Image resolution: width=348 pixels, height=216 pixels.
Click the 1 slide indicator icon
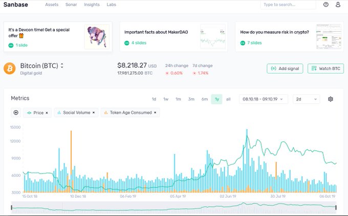(11, 45)
